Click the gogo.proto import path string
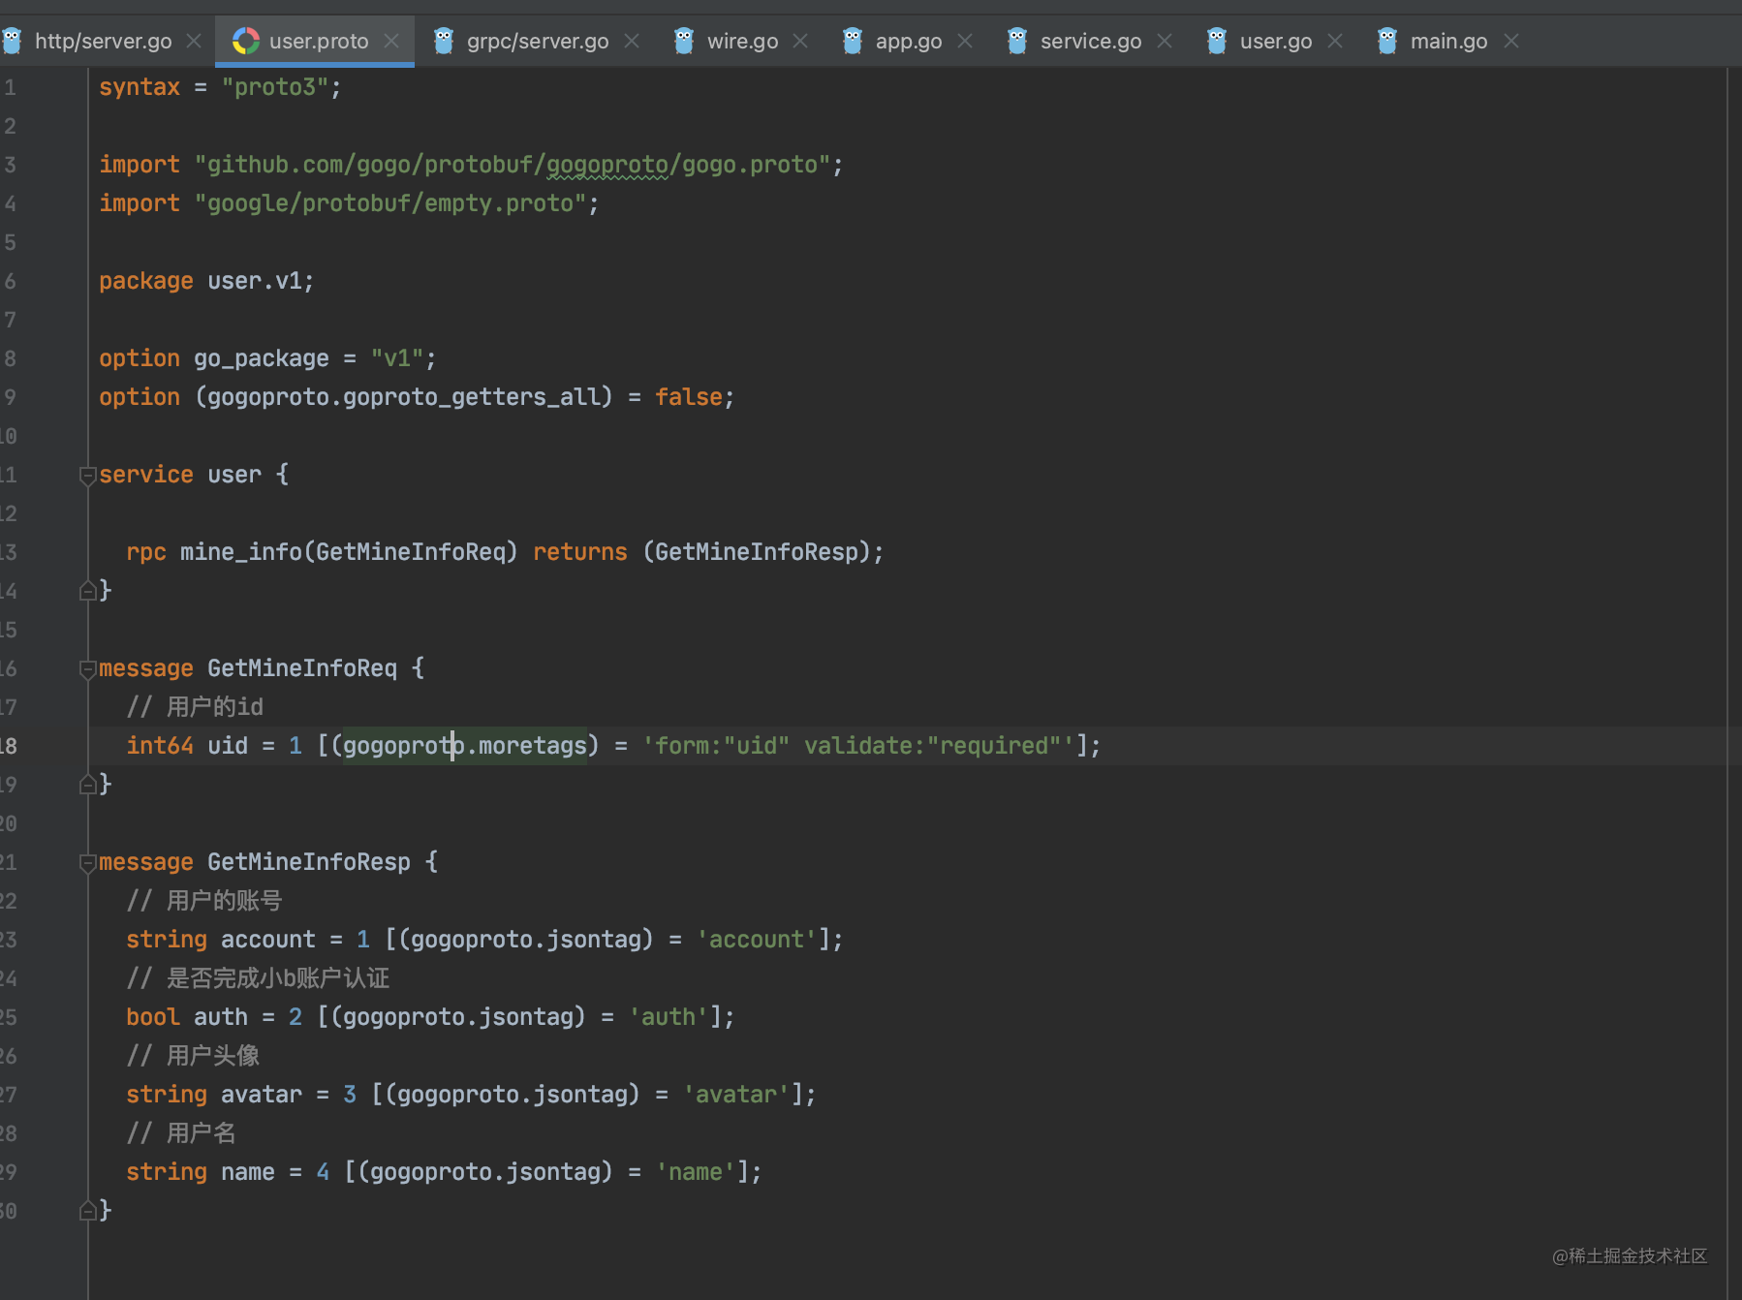 pyautogui.click(x=513, y=165)
